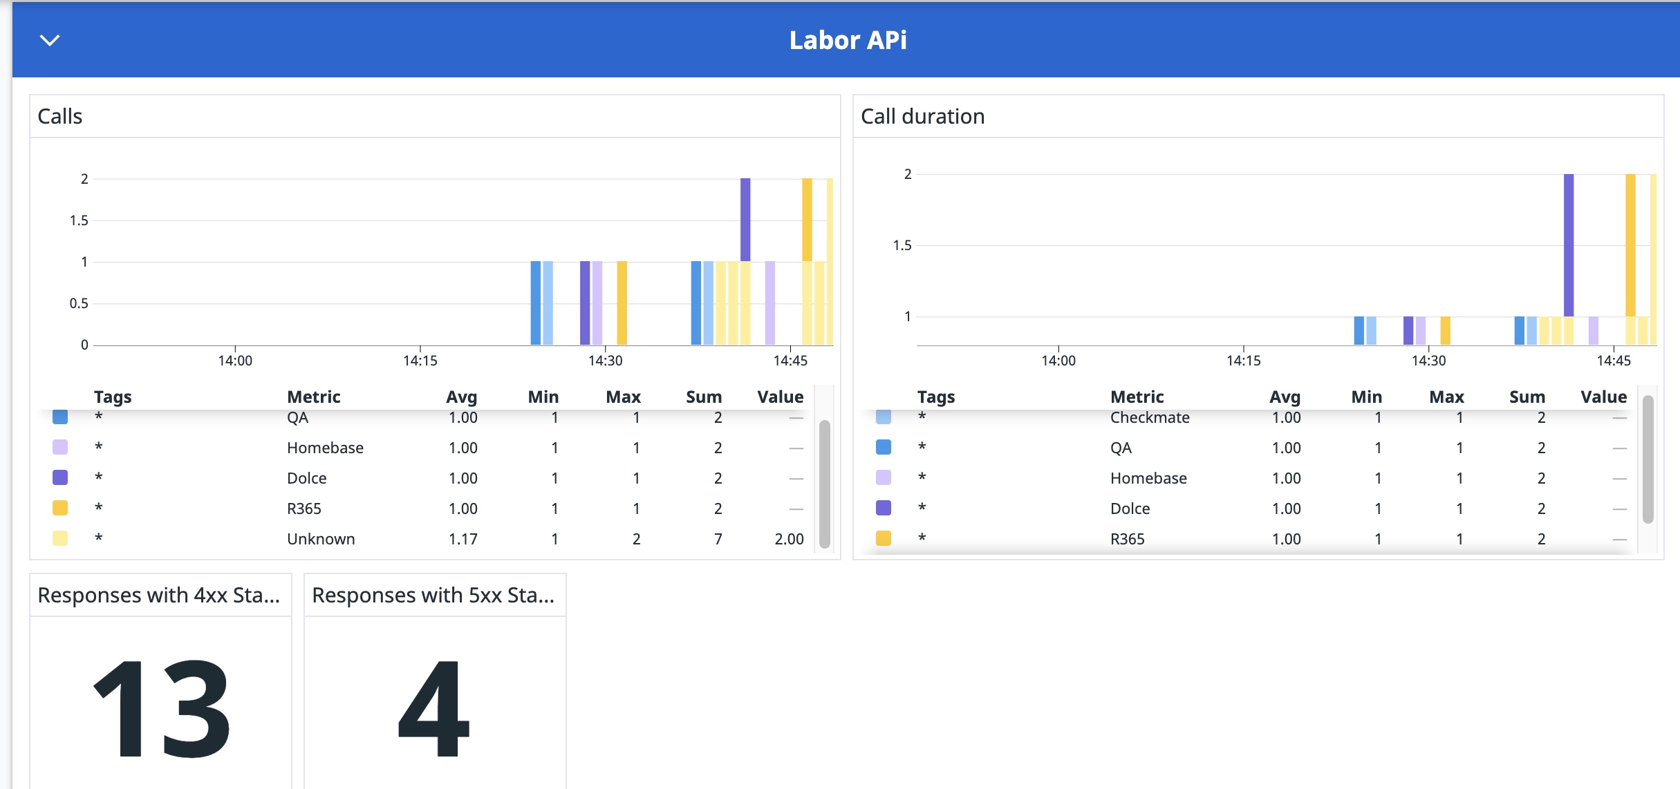1680x789 pixels.
Task: Click the tall purple Dolce bar in Calls chart
Action: click(745, 220)
